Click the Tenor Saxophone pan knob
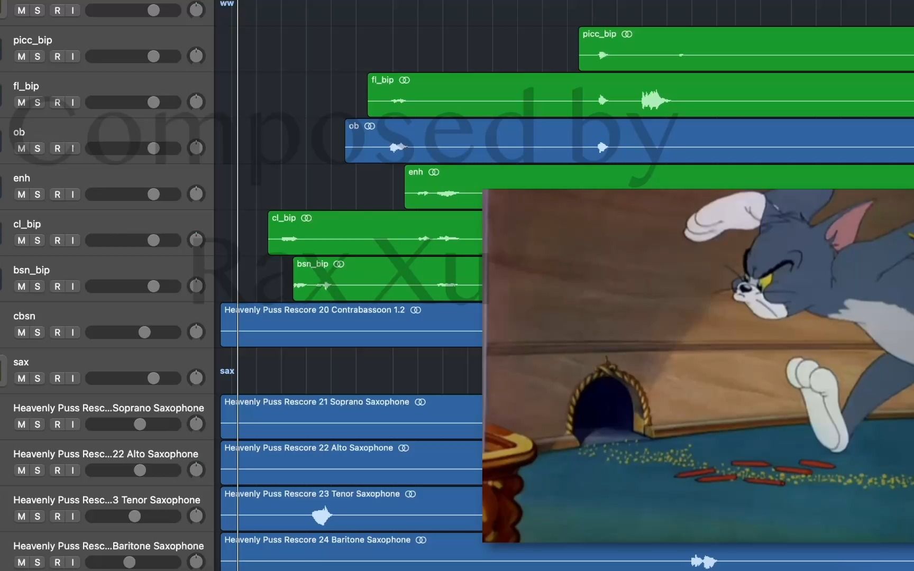The image size is (914, 571). (x=196, y=515)
